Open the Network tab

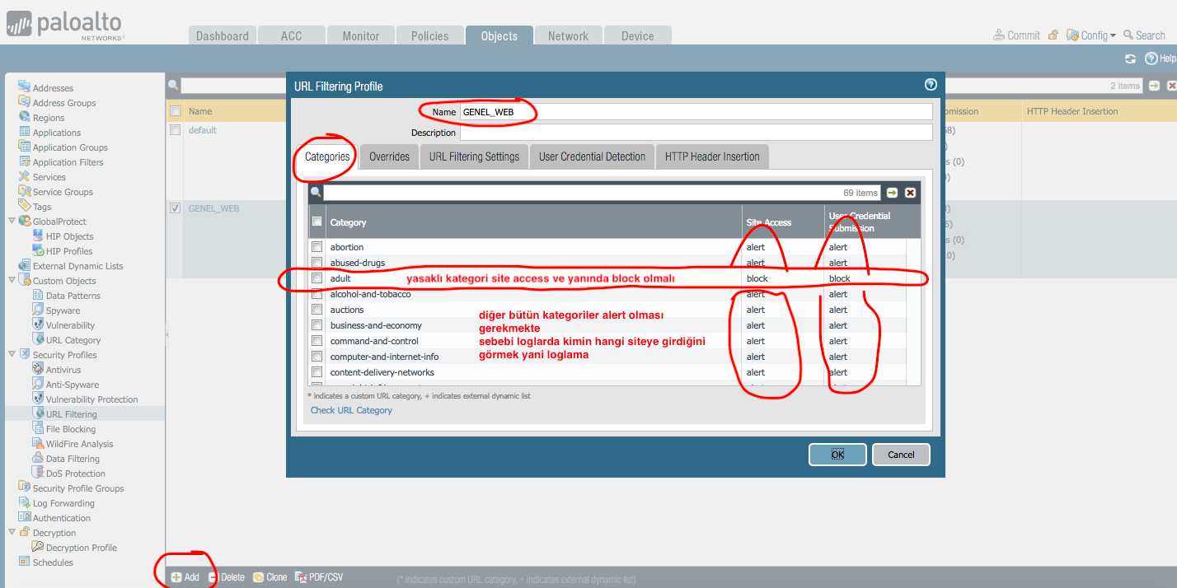(x=567, y=35)
